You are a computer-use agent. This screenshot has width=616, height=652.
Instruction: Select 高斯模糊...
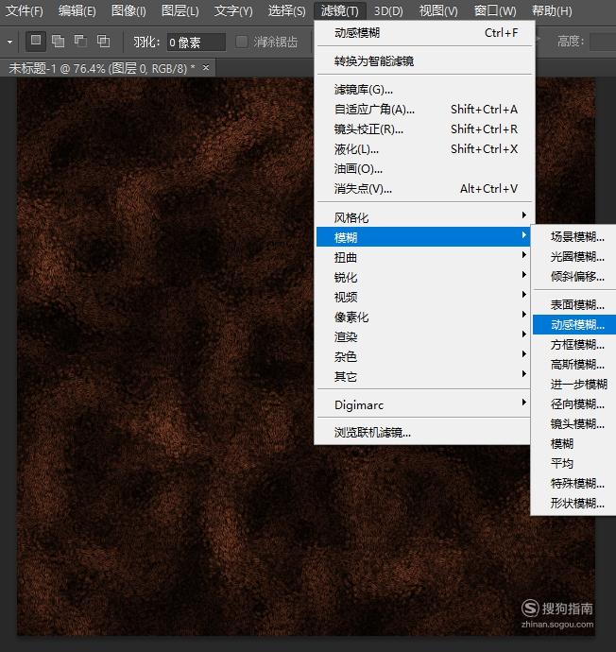(574, 365)
